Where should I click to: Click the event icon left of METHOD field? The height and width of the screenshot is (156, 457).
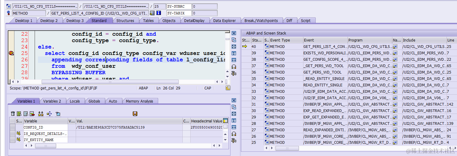point(9,13)
